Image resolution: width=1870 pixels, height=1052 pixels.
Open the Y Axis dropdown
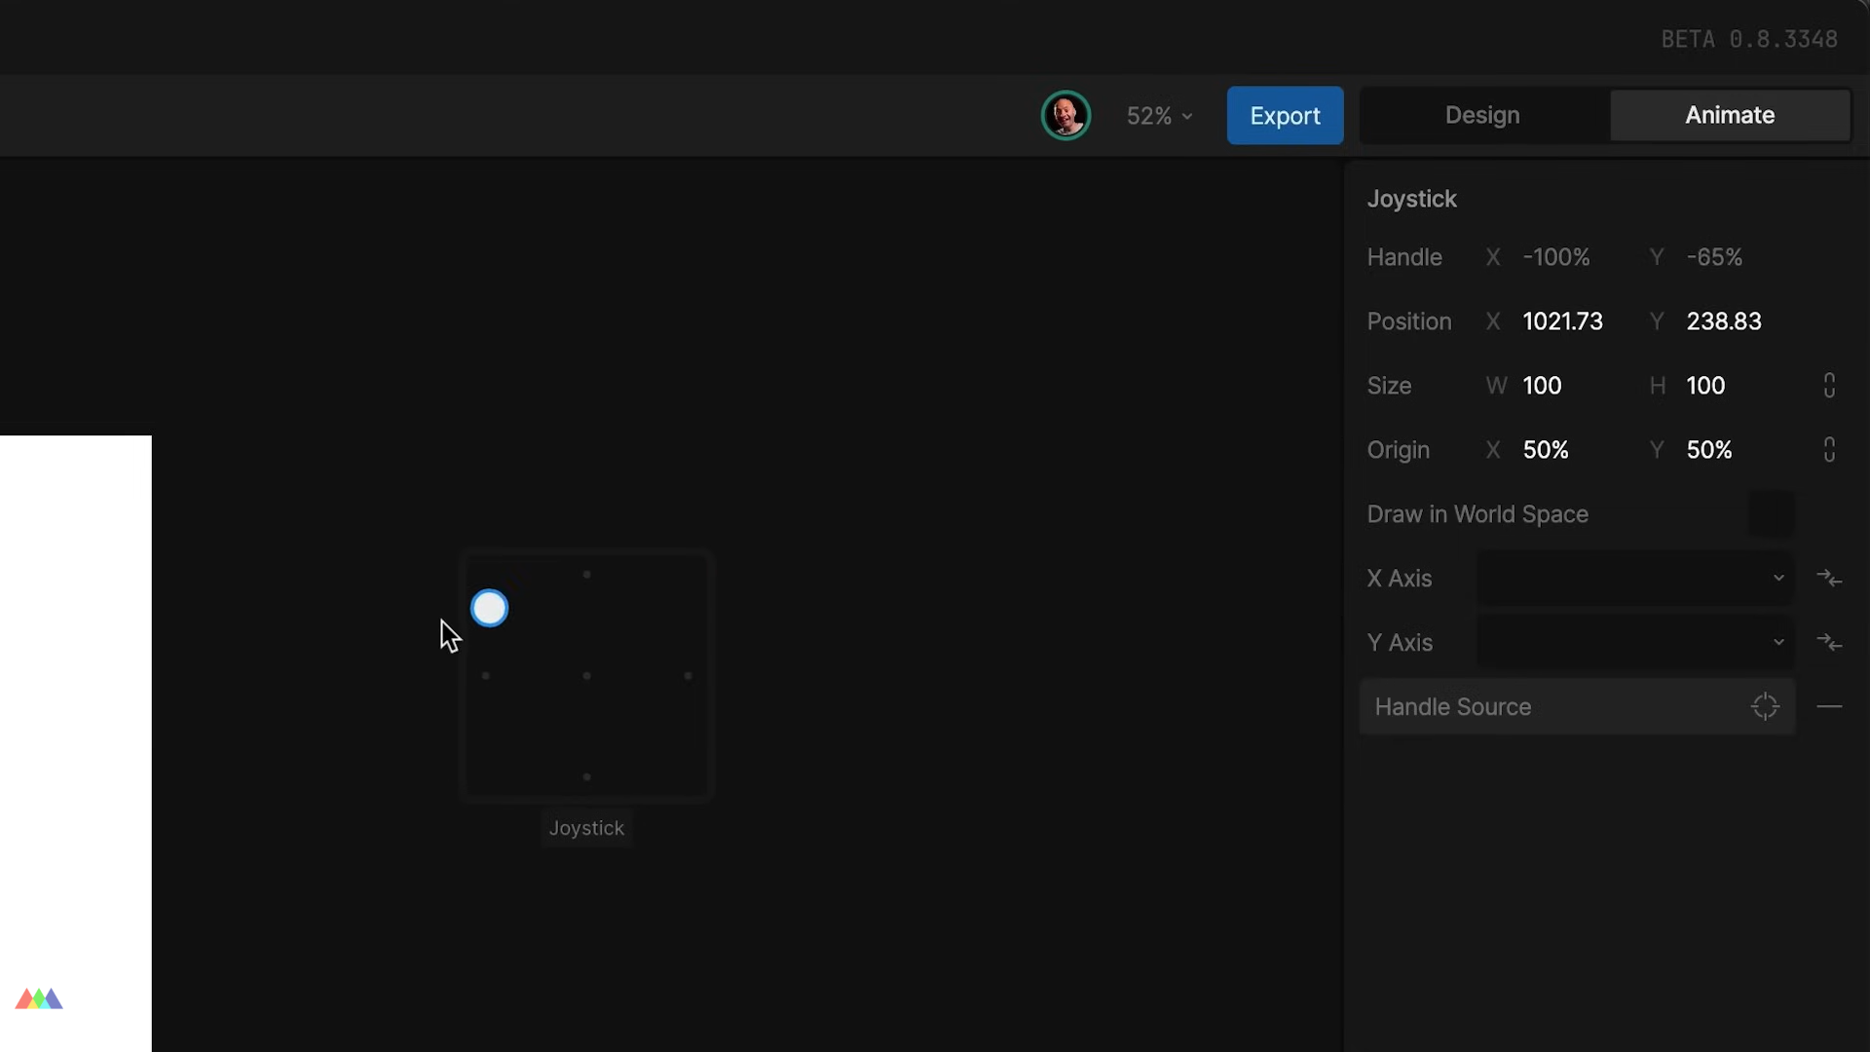(x=1634, y=643)
